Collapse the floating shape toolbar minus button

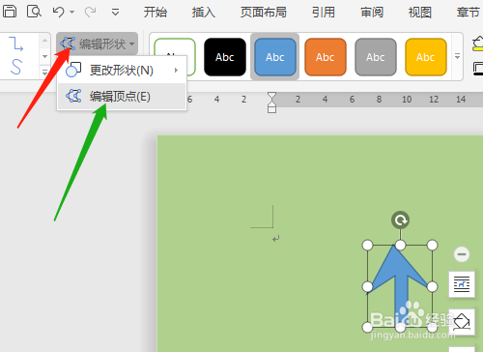point(462,254)
